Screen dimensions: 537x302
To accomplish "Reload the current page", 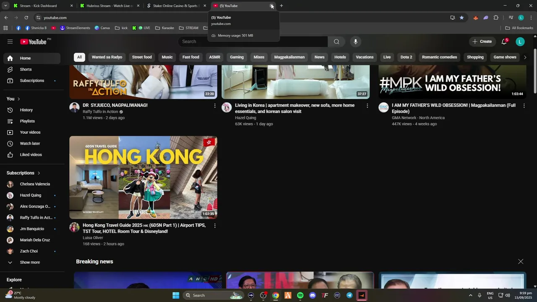I will coord(26,18).
